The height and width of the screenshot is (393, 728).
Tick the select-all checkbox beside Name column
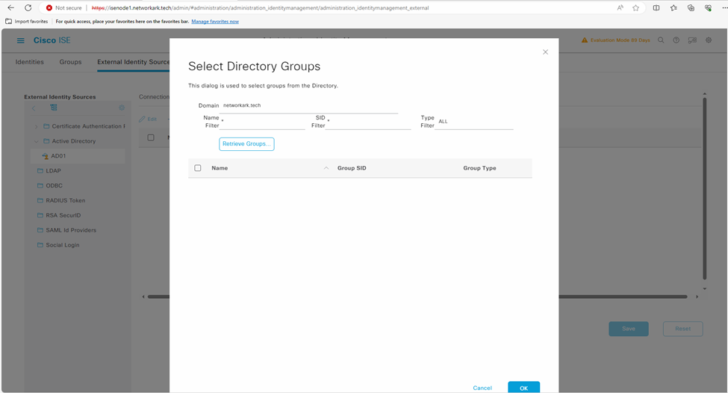click(198, 168)
